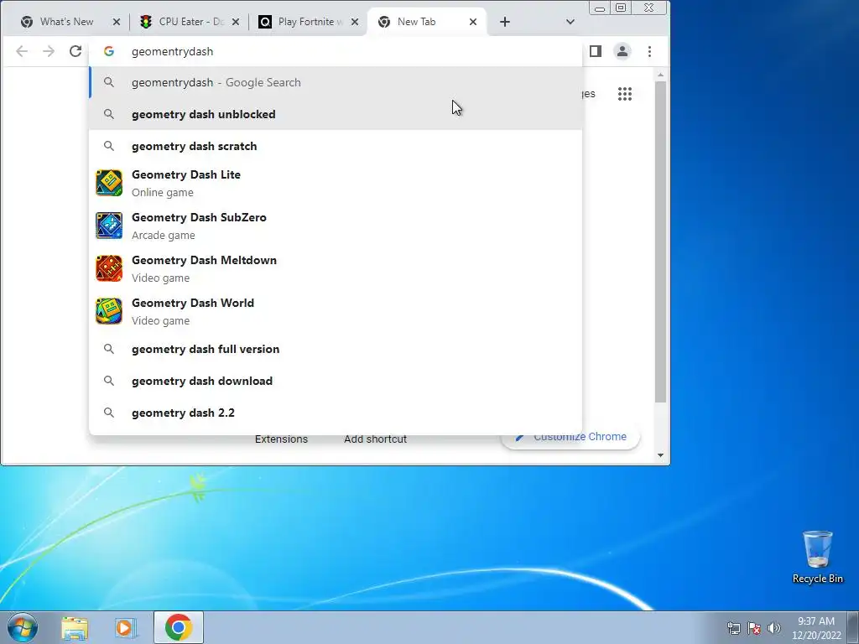859x644 pixels.
Task: Open the profile avatar icon
Action: (x=622, y=51)
